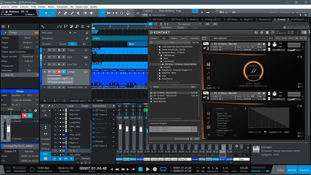Open the question mark help tool
The image size is (311, 175).
click(x=102, y=13)
